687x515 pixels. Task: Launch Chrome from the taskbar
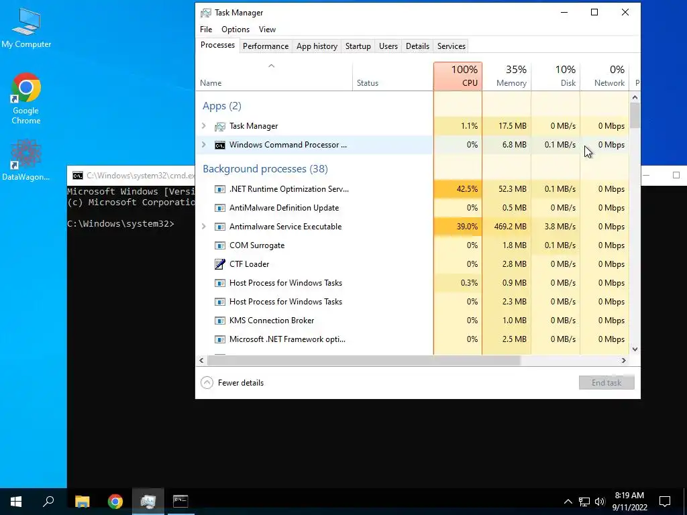click(115, 502)
